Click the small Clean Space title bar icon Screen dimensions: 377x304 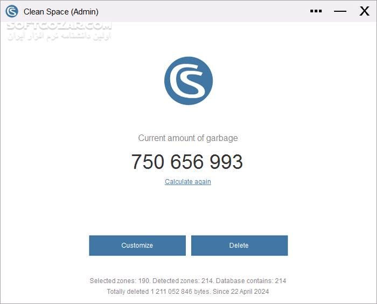[x=12, y=11]
